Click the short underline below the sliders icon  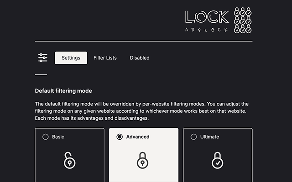pyautogui.click(x=41, y=74)
